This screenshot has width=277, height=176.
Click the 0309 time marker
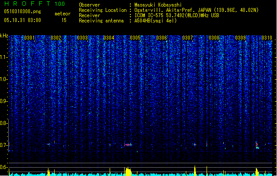click(240, 38)
